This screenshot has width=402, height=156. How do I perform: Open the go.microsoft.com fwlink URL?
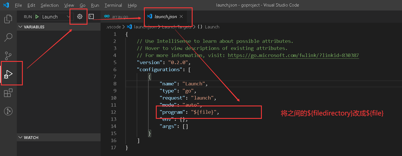(x=293, y=55)
